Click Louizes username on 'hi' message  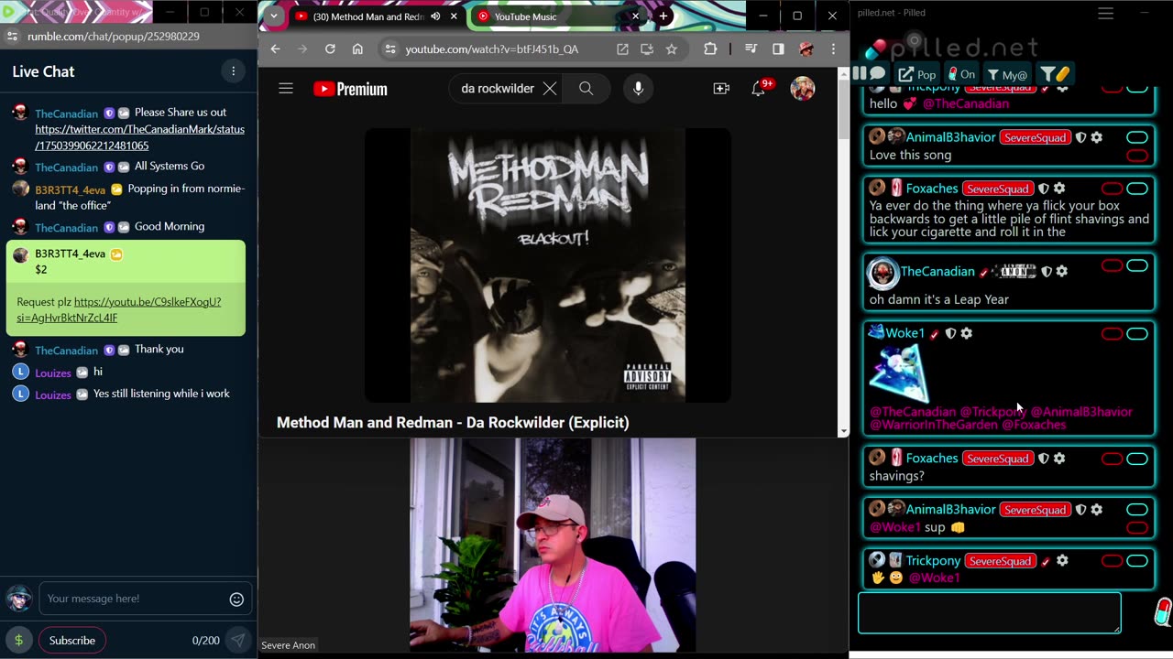(x=53, y=373)
